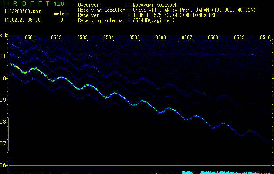The width and height of the screenshot is (274, 174).
Task: Click the 0510 time marker
Action: [x=265, y=37]
